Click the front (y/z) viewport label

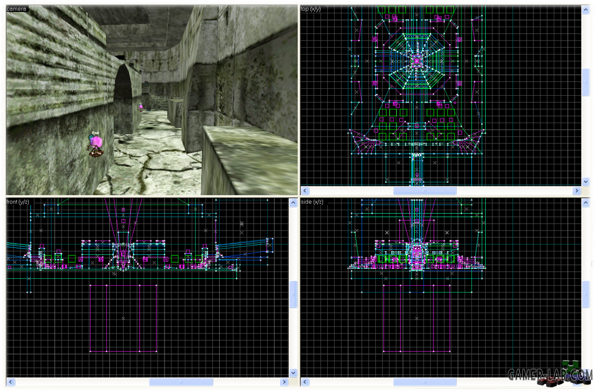click(x=17, y=202)
